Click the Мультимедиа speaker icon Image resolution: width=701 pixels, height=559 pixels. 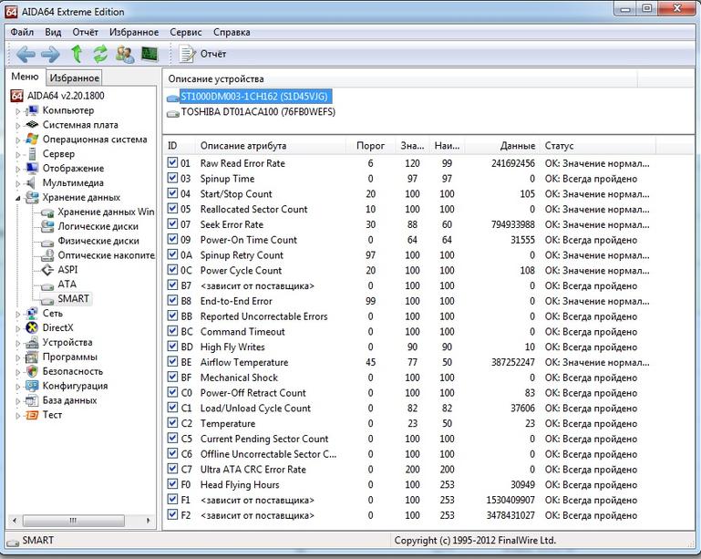31,182
